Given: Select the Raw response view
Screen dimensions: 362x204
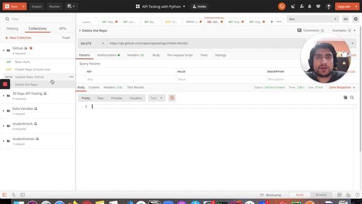Looking at the screenshot, I should point(101,98).
